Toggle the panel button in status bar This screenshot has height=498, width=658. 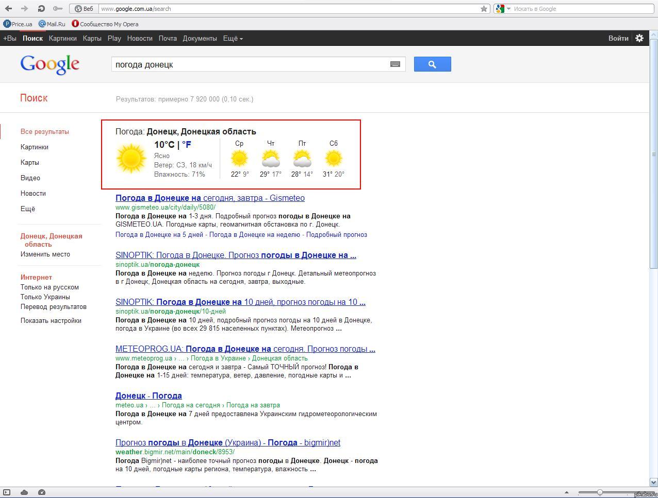pyautogui.click(x=7, y=492)
